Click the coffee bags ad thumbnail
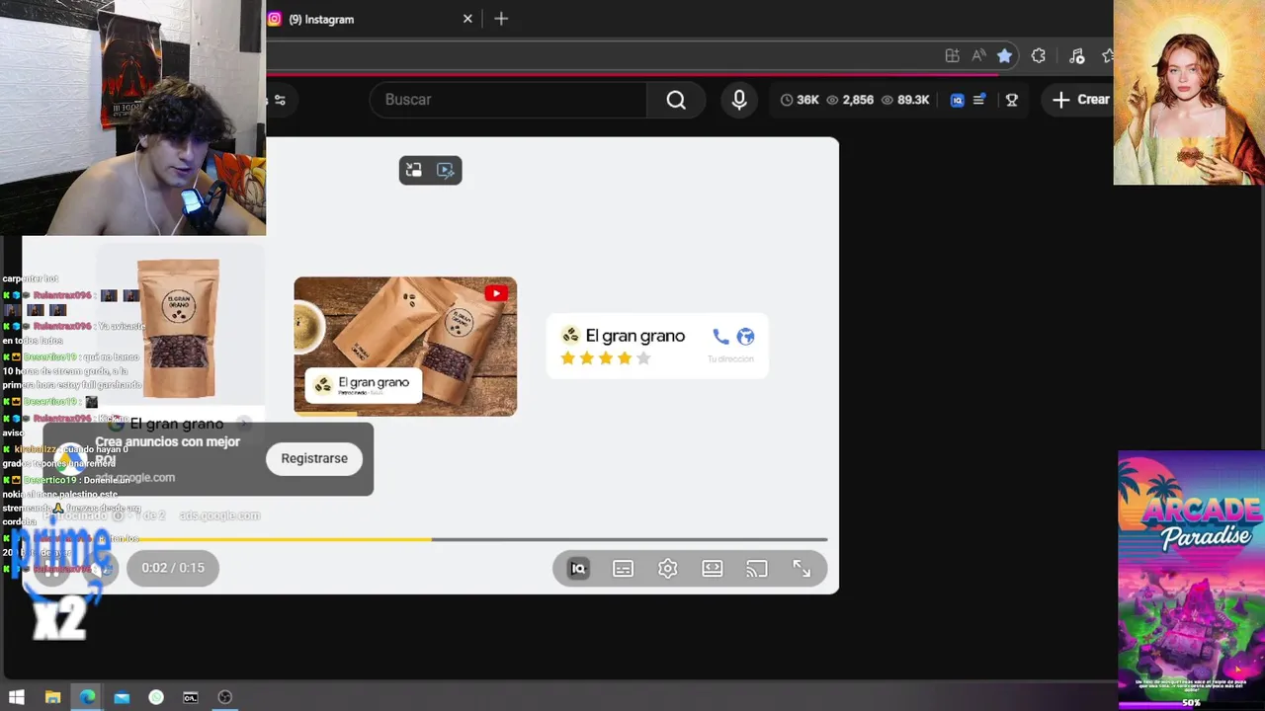The image size is (1265, 711). [405, 346]
